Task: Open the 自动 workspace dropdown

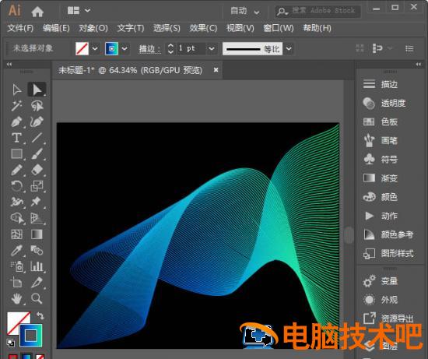Action: [x=244, y=11]
